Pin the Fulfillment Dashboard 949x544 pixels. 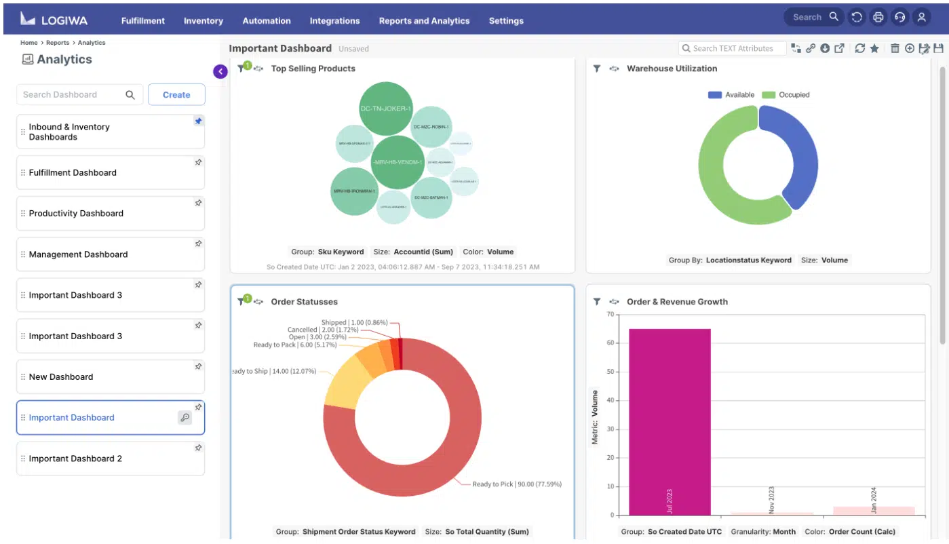click(198, 162)
